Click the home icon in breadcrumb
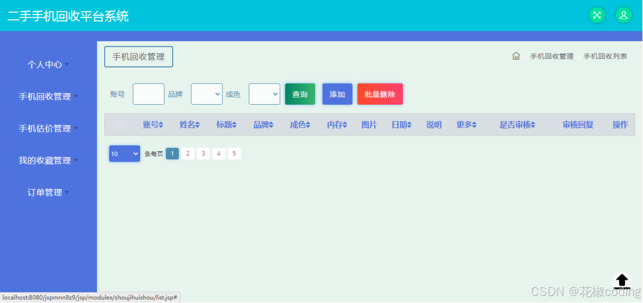 (516, 56)
